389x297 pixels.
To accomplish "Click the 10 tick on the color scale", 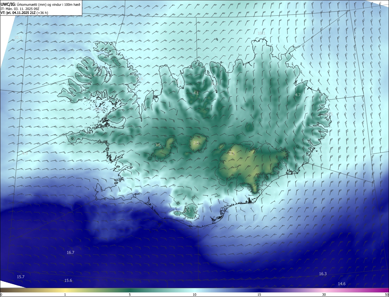I will click(x=194, y=295).
